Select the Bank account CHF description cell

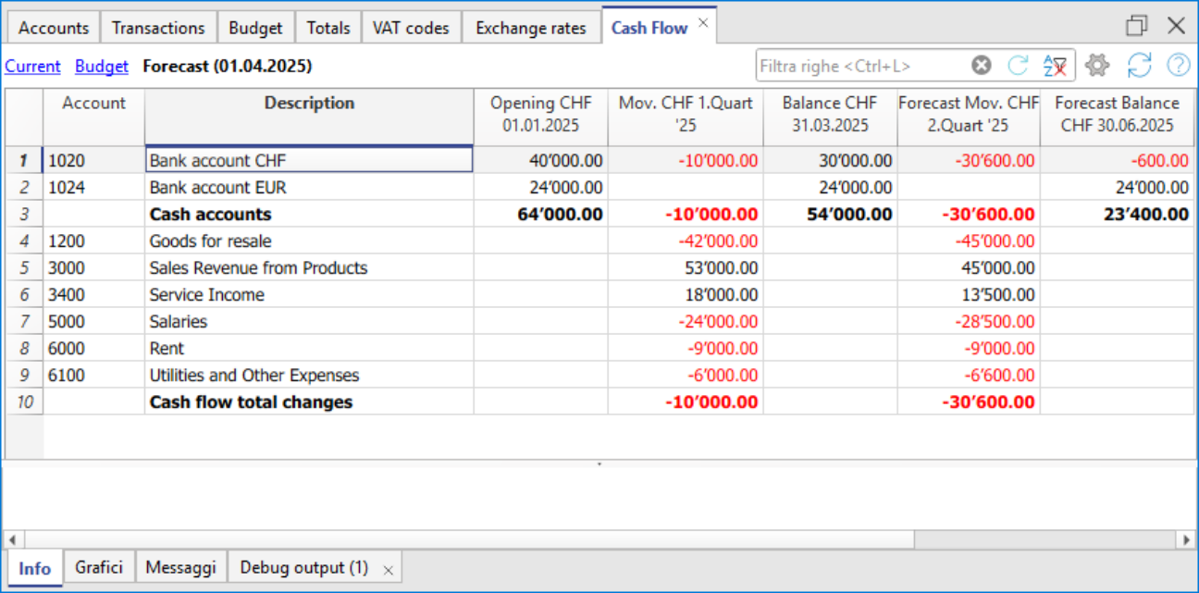point(309,159)
